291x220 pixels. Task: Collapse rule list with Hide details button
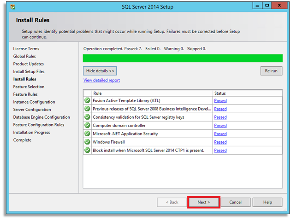[x=100, y=71]
